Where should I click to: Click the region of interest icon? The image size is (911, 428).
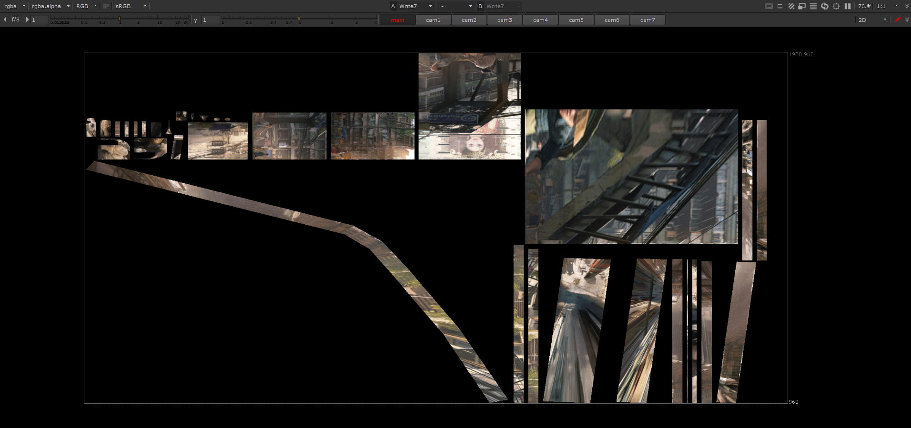click(836, 6)
